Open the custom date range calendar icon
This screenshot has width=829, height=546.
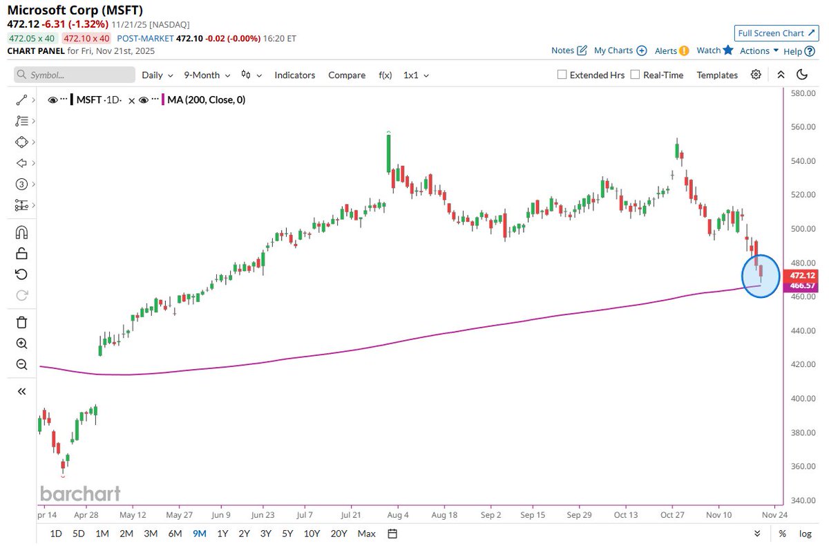click(392, 534)
